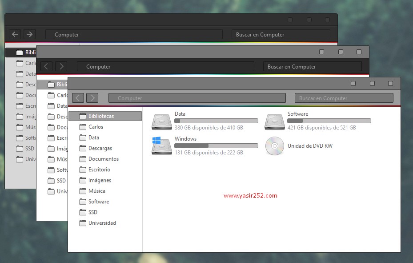Click the Buscar en Computer search box
This screenshot has height=263, width=413.
click(344, 98)
